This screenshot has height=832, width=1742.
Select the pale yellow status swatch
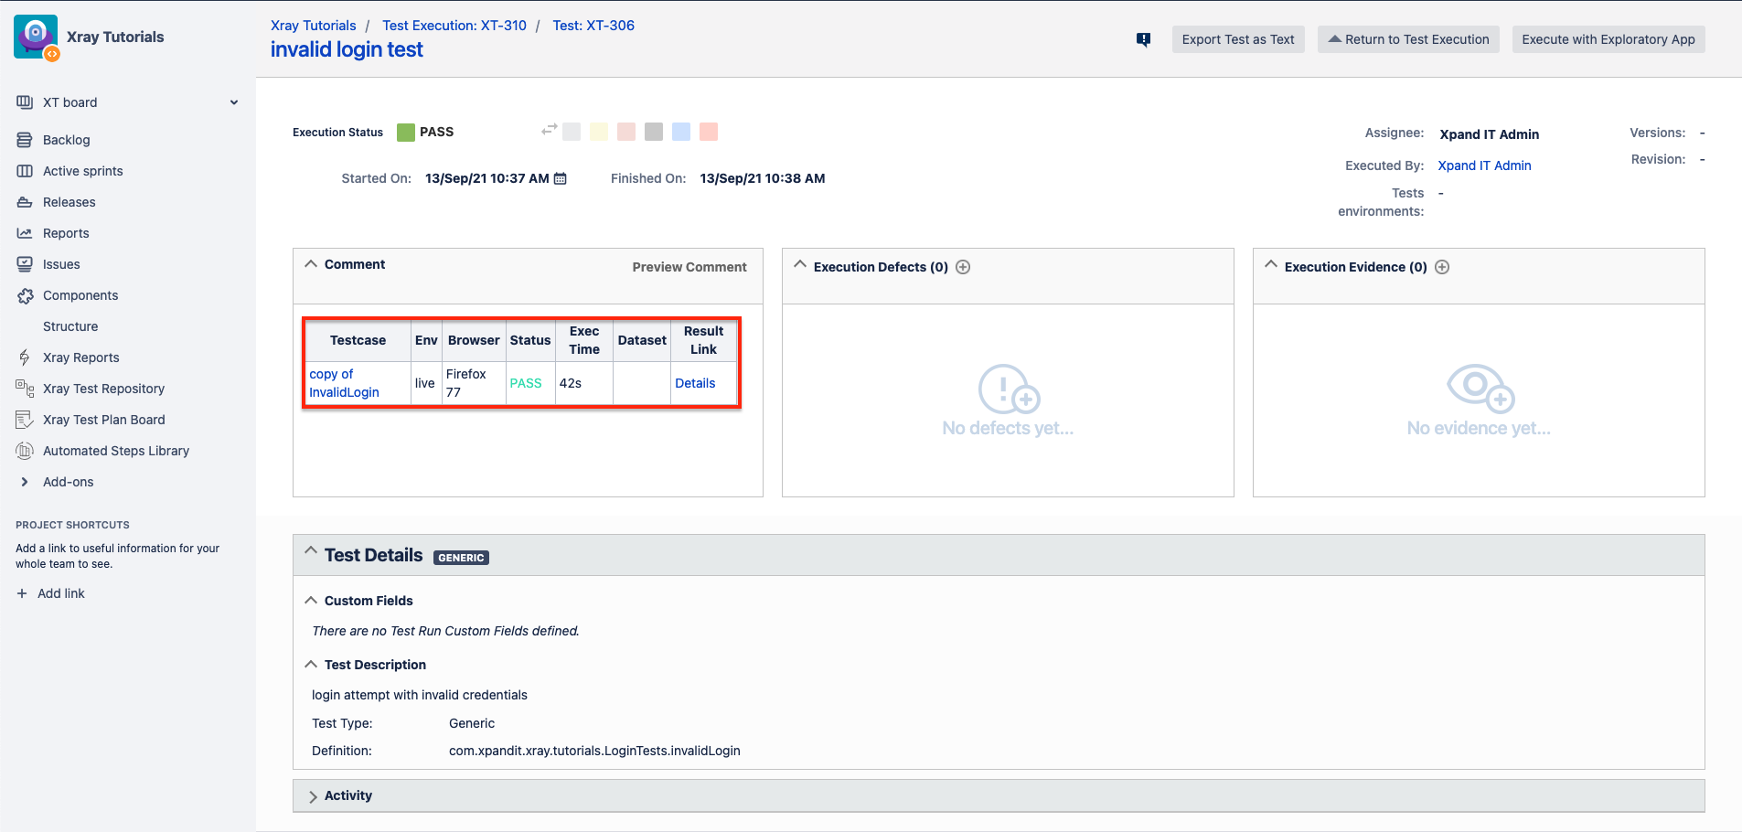pyautogui.click(x=599, y=132)
